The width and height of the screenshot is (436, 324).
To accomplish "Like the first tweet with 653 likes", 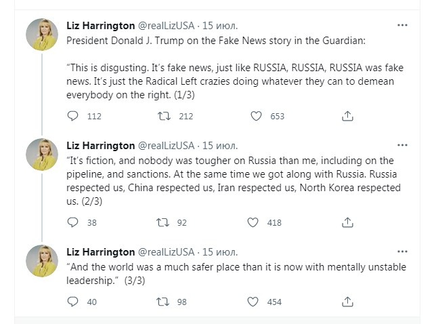I will point(256,116).
